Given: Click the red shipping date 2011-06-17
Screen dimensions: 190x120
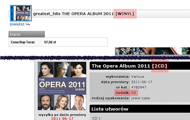Looking at the screenshot, I should (x=62, y=119).
